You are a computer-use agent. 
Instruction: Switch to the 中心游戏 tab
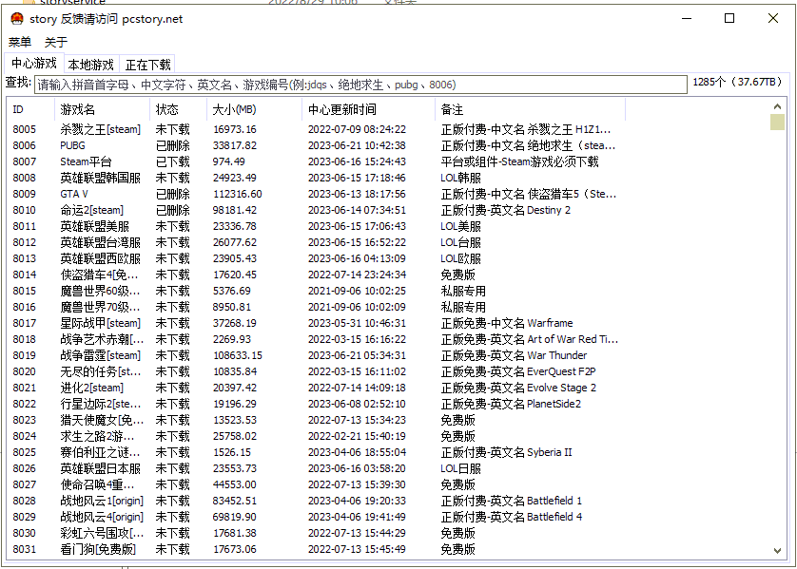(x=34, y=64)
